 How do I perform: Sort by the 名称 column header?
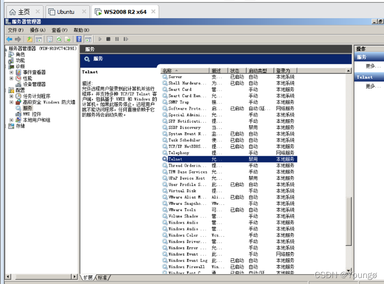pyautogui.click(x=185, y=71)
